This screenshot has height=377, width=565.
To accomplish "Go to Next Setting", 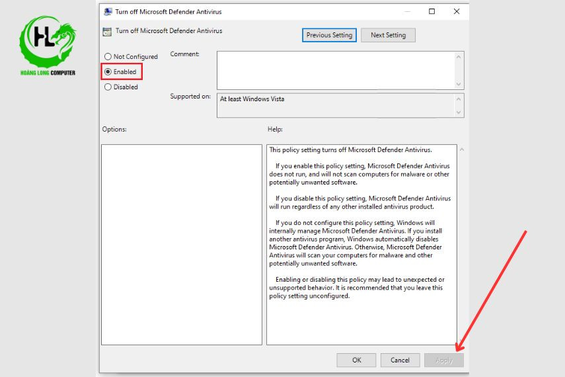I will tap(388, 35).
